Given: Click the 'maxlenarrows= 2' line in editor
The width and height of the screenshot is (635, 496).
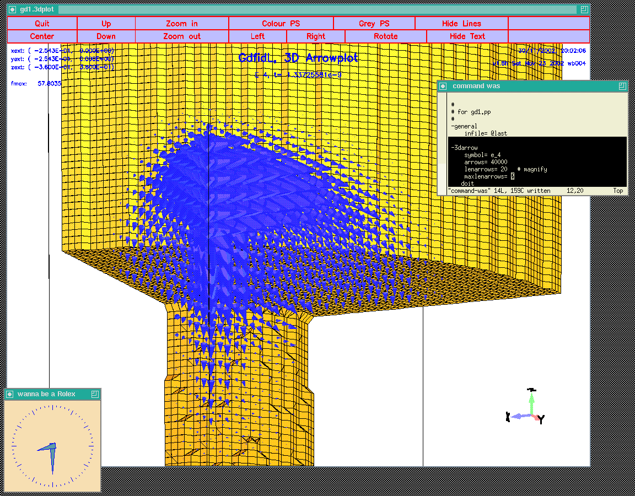Looking at the screenshot, I should coord(489,176).
